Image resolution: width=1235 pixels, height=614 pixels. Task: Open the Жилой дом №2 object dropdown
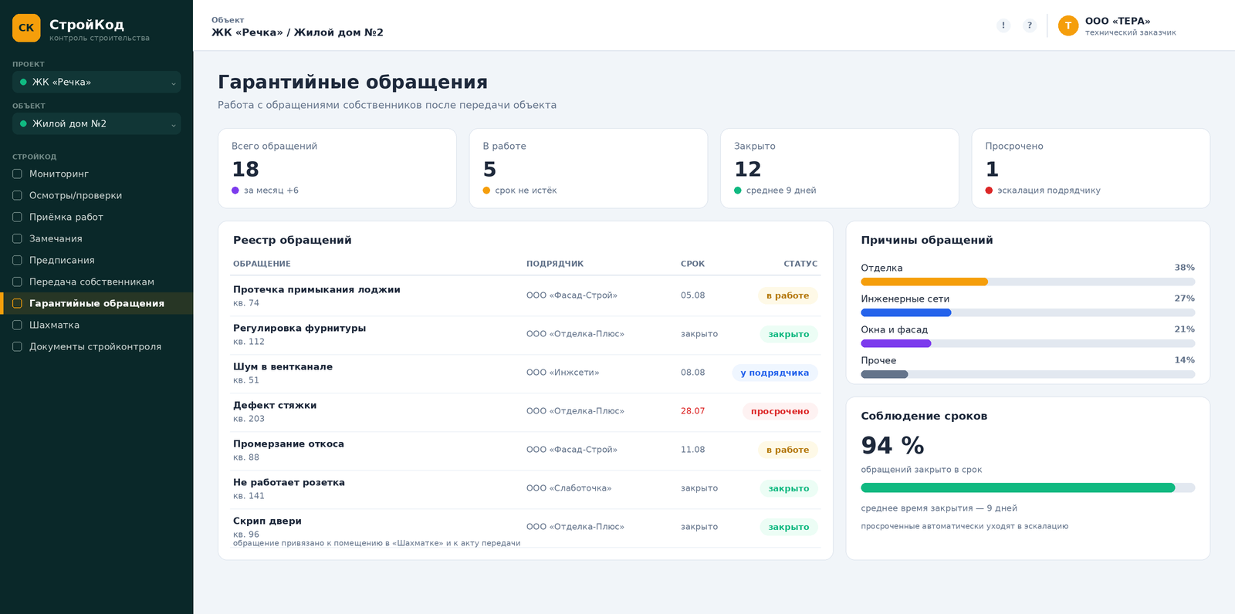coord(96,123)
